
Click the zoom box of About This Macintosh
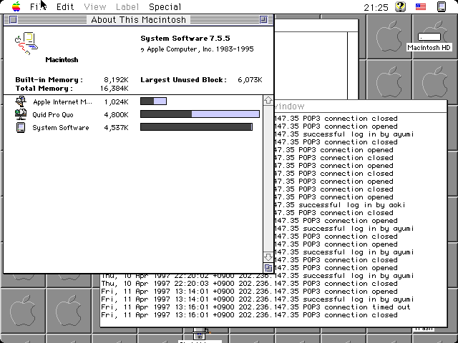click(263, 20)
